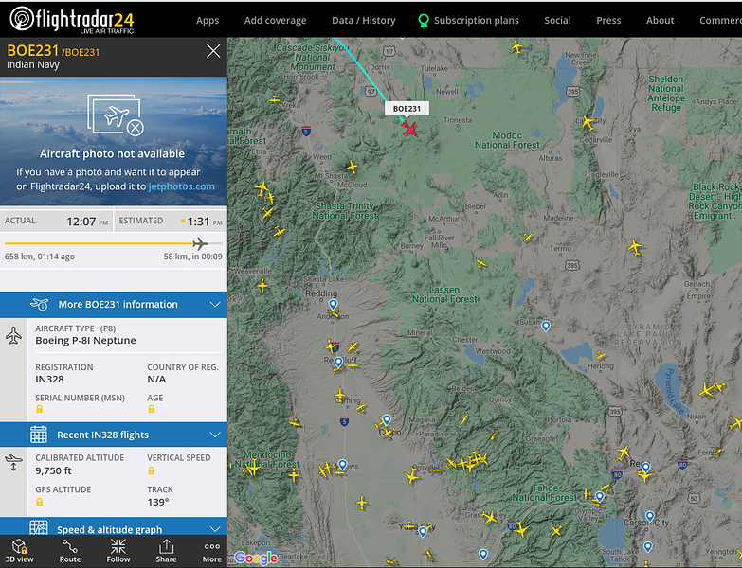Click the track 139° value
Image resolution: width=742 pixels, height=568 pixels.
[158, 502]
